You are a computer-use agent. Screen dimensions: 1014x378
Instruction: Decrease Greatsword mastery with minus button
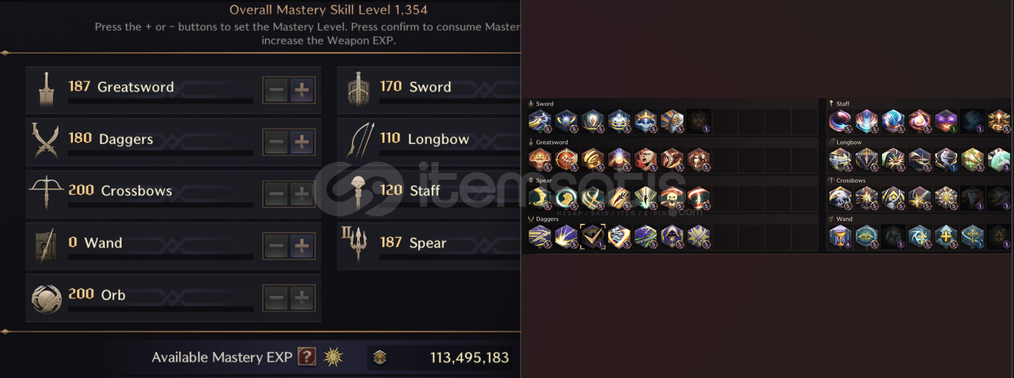(x=276, y=90)
